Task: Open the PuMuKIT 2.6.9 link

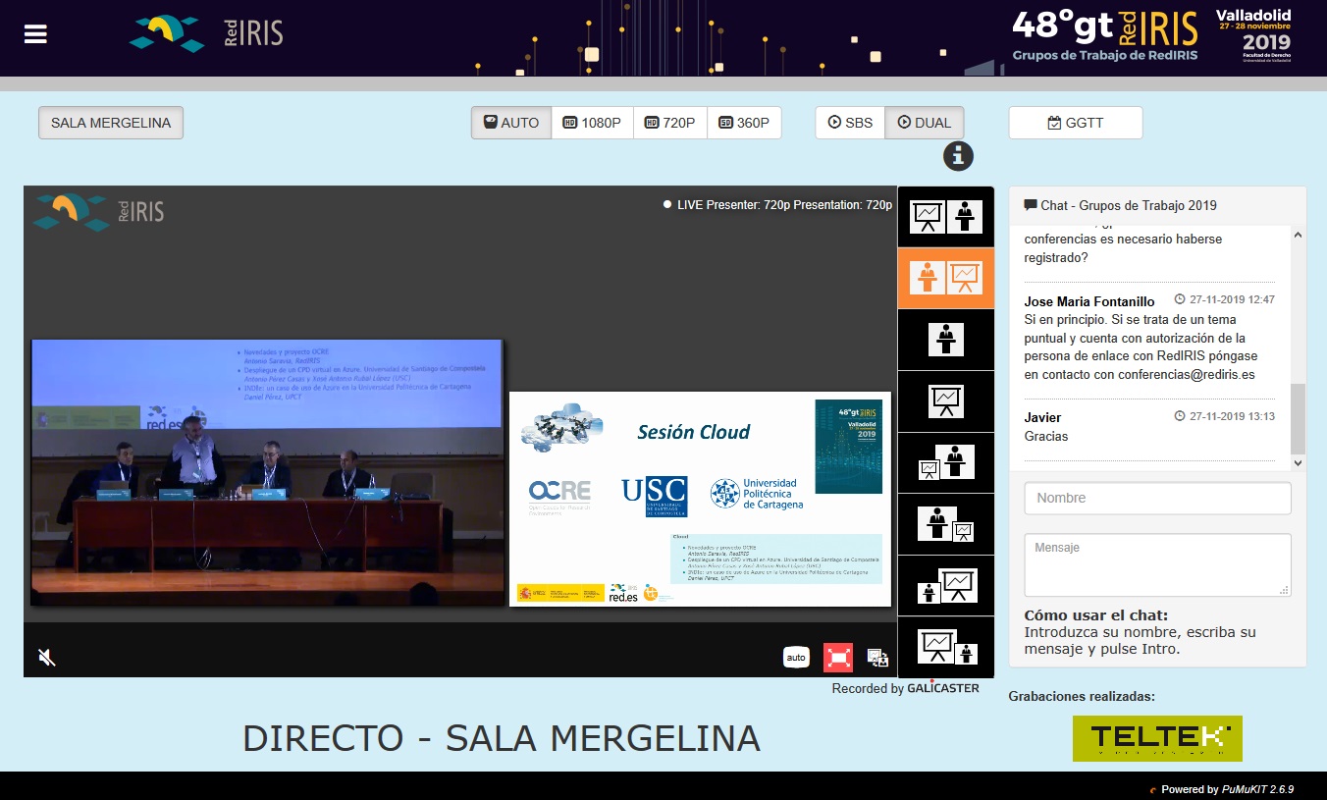Action: 1257,789
